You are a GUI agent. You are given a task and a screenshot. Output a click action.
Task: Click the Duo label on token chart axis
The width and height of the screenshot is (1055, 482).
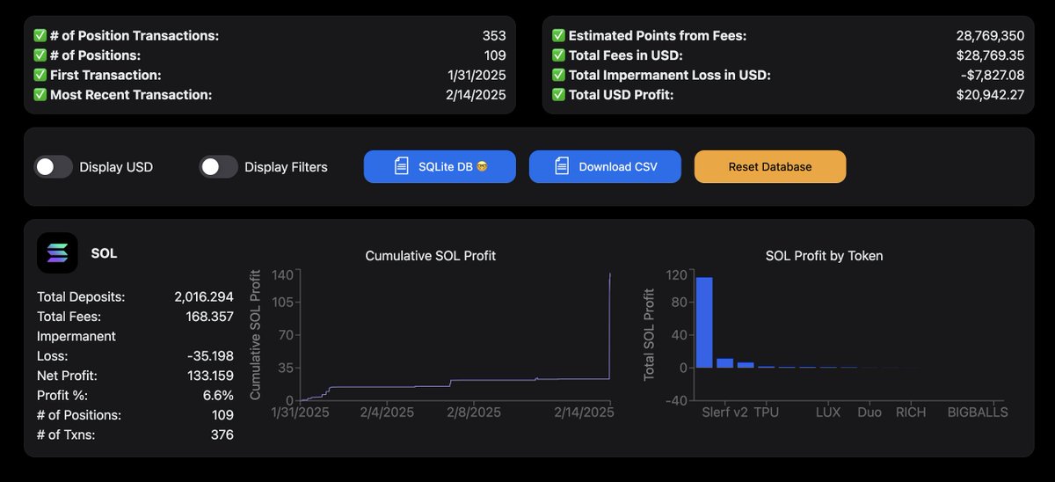(x=869, y=412)
